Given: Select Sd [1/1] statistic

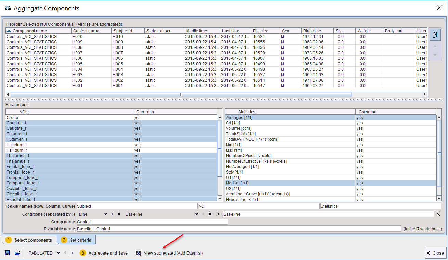Looking at the screenshot, I should (331, 123).
